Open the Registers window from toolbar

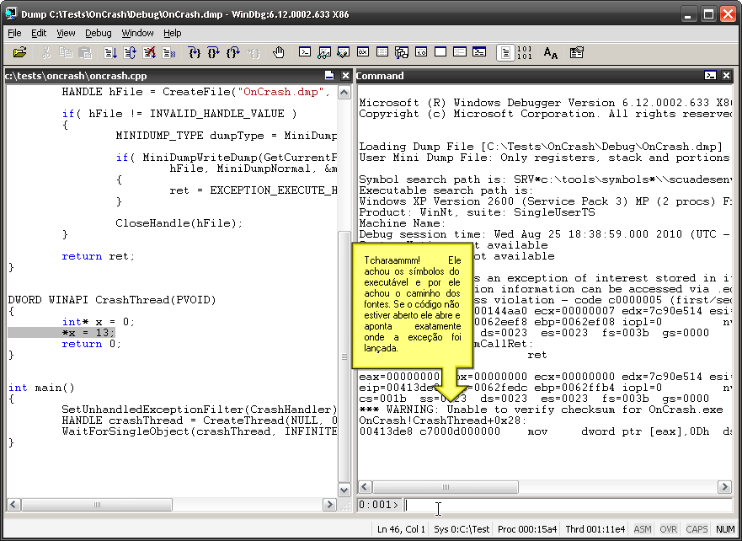[362, 53]
